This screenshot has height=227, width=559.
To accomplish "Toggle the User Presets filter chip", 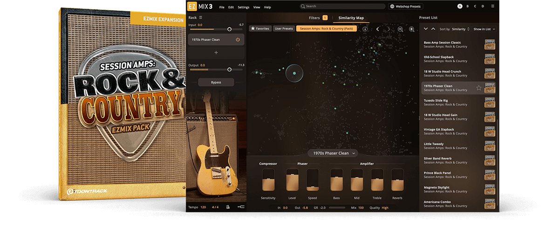I will click(x=284, y=29).
